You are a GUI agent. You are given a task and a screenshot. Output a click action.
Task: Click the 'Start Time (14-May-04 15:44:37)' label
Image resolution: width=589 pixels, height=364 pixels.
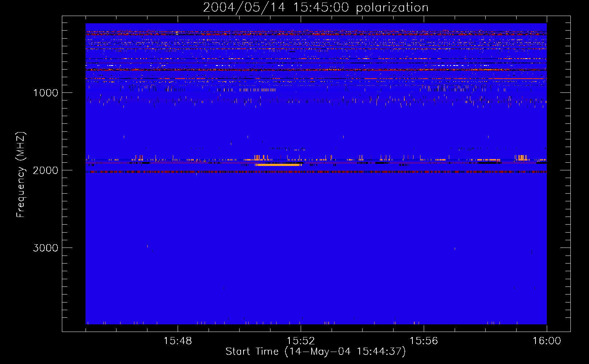point(316,351)
